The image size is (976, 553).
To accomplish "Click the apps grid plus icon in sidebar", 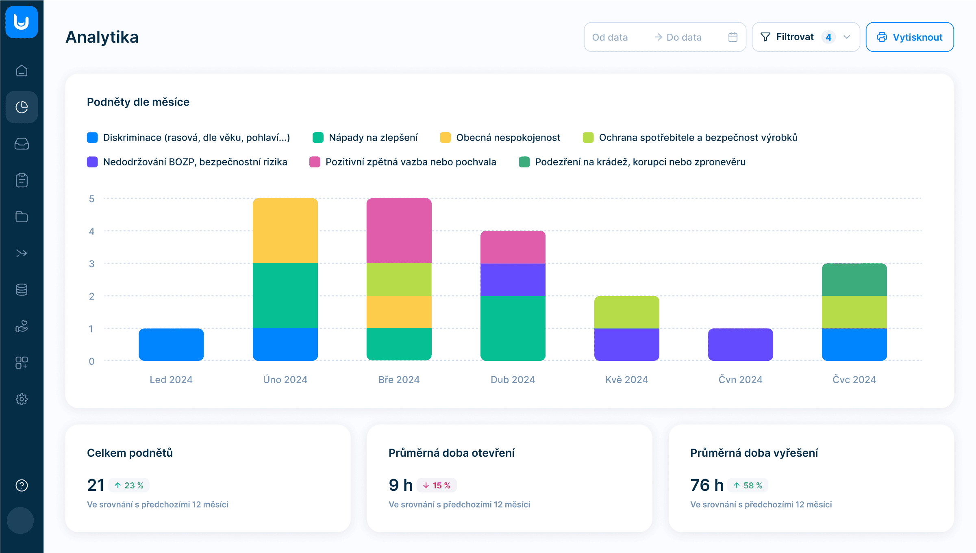I will tap(22, 362).
